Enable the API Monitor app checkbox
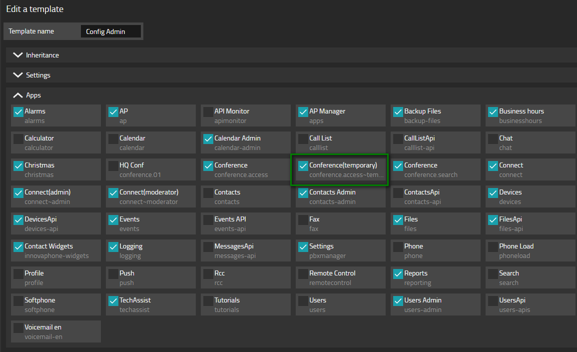This screenshot has width=577, height=352. click(x=208, y=111)
